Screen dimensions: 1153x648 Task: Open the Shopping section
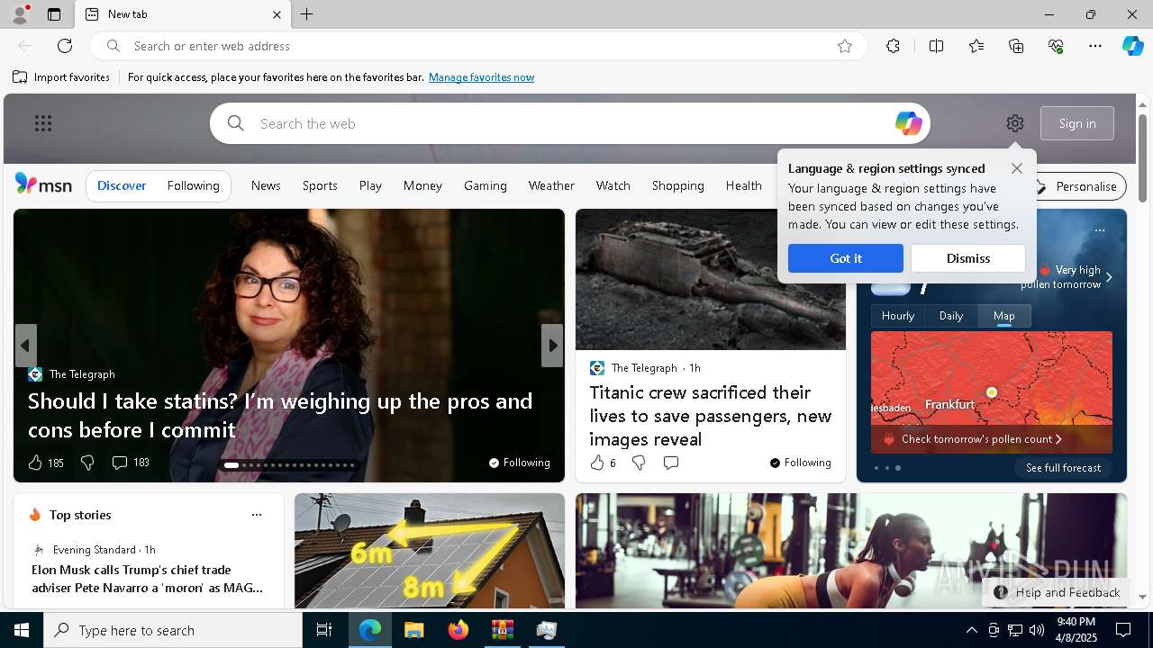pyautogui.click(x=678, y=185)
